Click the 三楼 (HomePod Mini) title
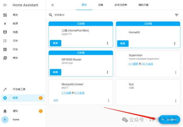This screenshot has height=127, width=183. (x=75, y=31)
